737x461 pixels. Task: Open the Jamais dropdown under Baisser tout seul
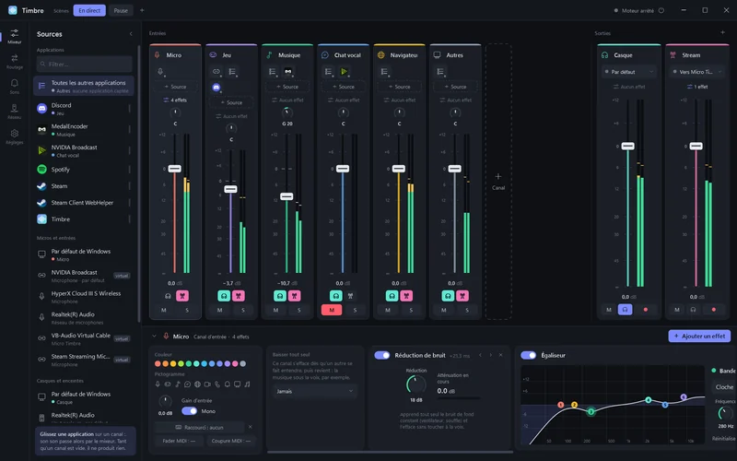(314, 391)
